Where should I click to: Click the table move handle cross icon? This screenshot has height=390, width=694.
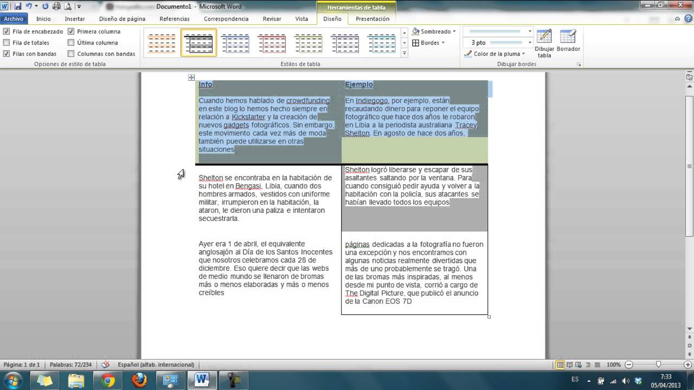click(191, 78)
